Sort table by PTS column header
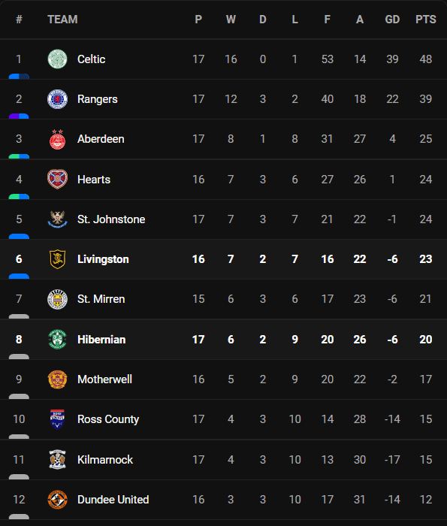Screen dimensions: 447x526 [x=425, y=20]
